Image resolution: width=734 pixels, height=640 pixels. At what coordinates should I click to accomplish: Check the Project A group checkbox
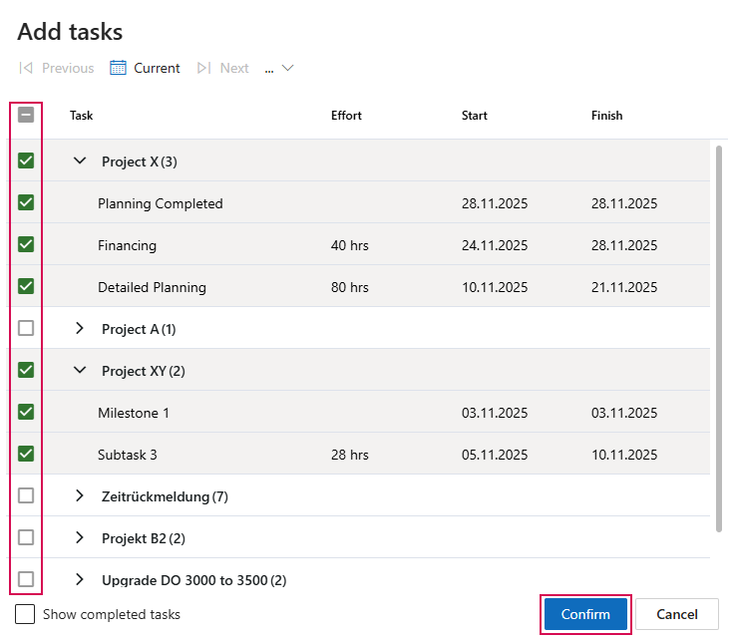tap(26, 328)
